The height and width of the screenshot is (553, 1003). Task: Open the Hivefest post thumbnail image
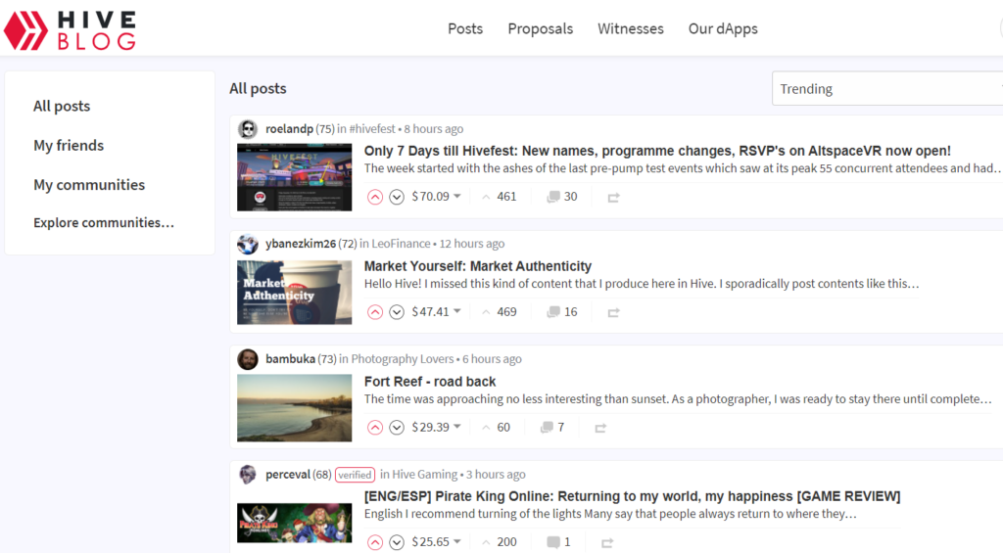coord(294,177)
